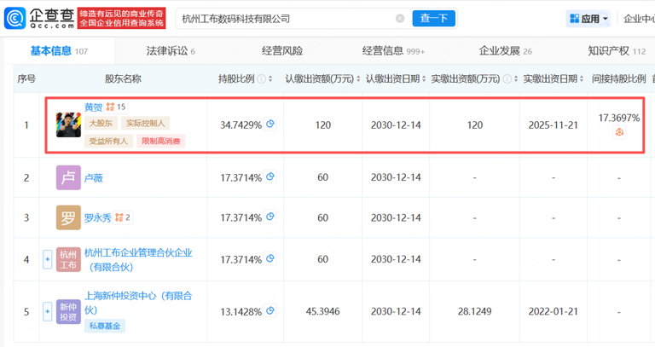Viewport: 655px width, 347px height.
Task: Open shareholder 卢薇 profile link
Action: (x=94, y=178)
